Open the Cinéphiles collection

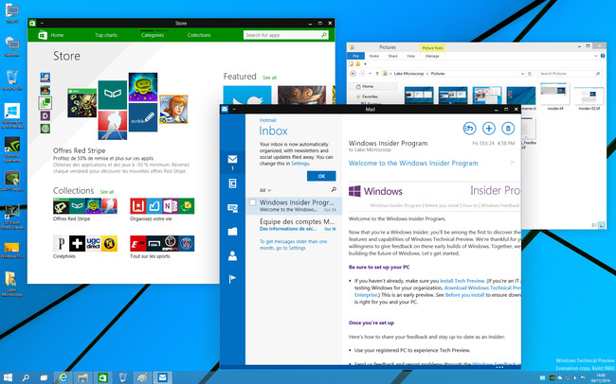point(85,247)
